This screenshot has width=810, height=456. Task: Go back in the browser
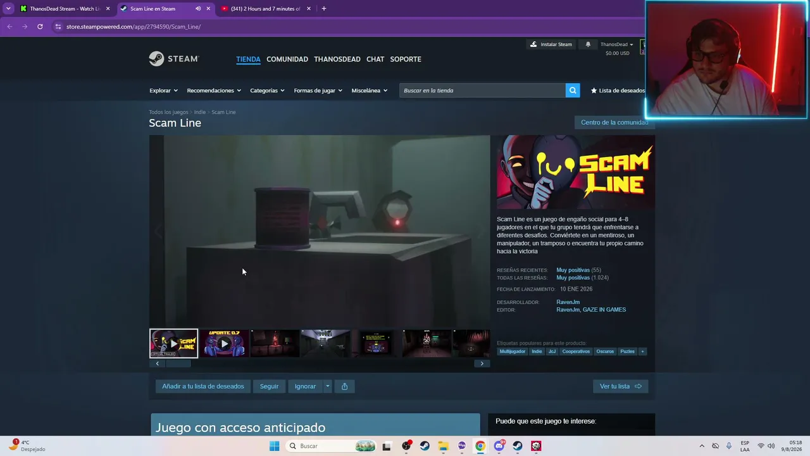(9, 27)
